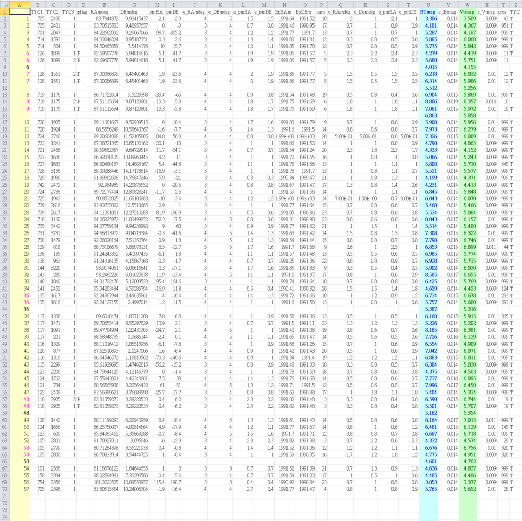Screen dimensions: 522x521
Task: Click the highlighted cell A1
Action: click(x=20, y=12)
